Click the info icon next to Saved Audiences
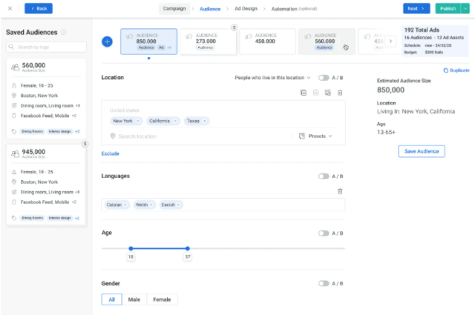Screen dimensions: 475x315 [x=64, y=33]
